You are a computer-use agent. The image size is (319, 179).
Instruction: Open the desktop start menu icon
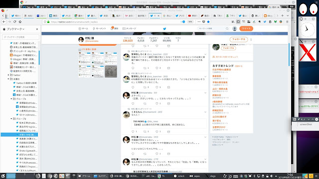tap(2, 176)
